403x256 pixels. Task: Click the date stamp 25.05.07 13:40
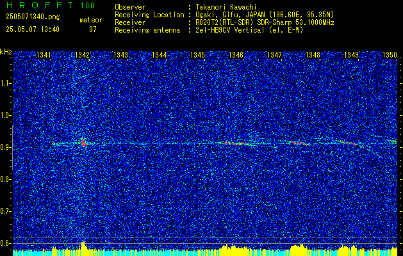click(x=33, y=29)
